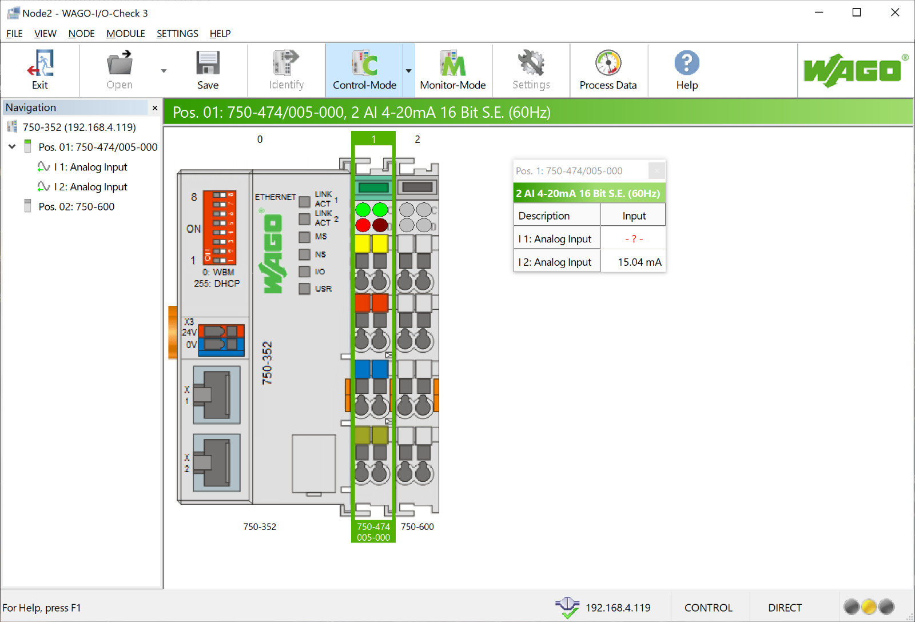Open the dropdown arrow next to Open
This screenshot has height=622, width=915.
164,71
